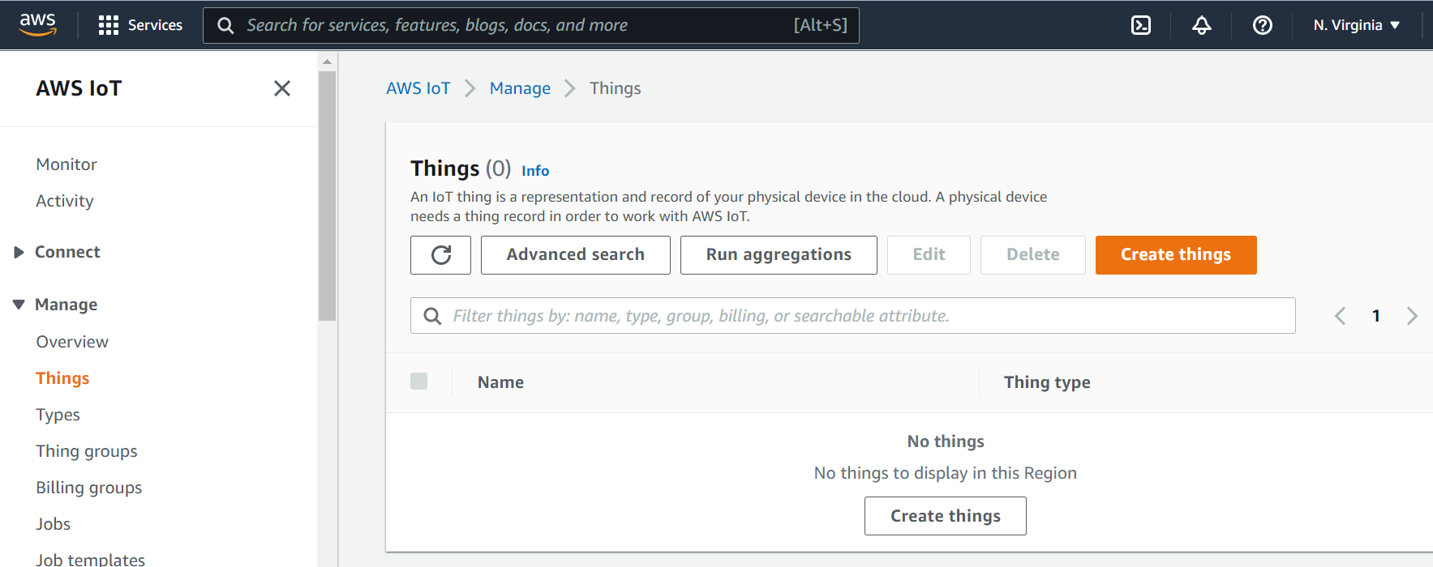Go to the AWS home logo

pyautogui.click(x=38, y=25)
